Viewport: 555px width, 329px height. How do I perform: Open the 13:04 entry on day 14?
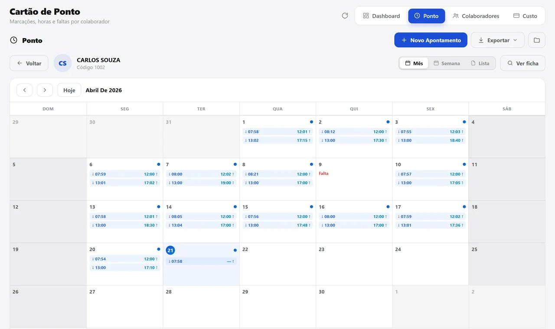pyautogui.click(x=201, y=225)
